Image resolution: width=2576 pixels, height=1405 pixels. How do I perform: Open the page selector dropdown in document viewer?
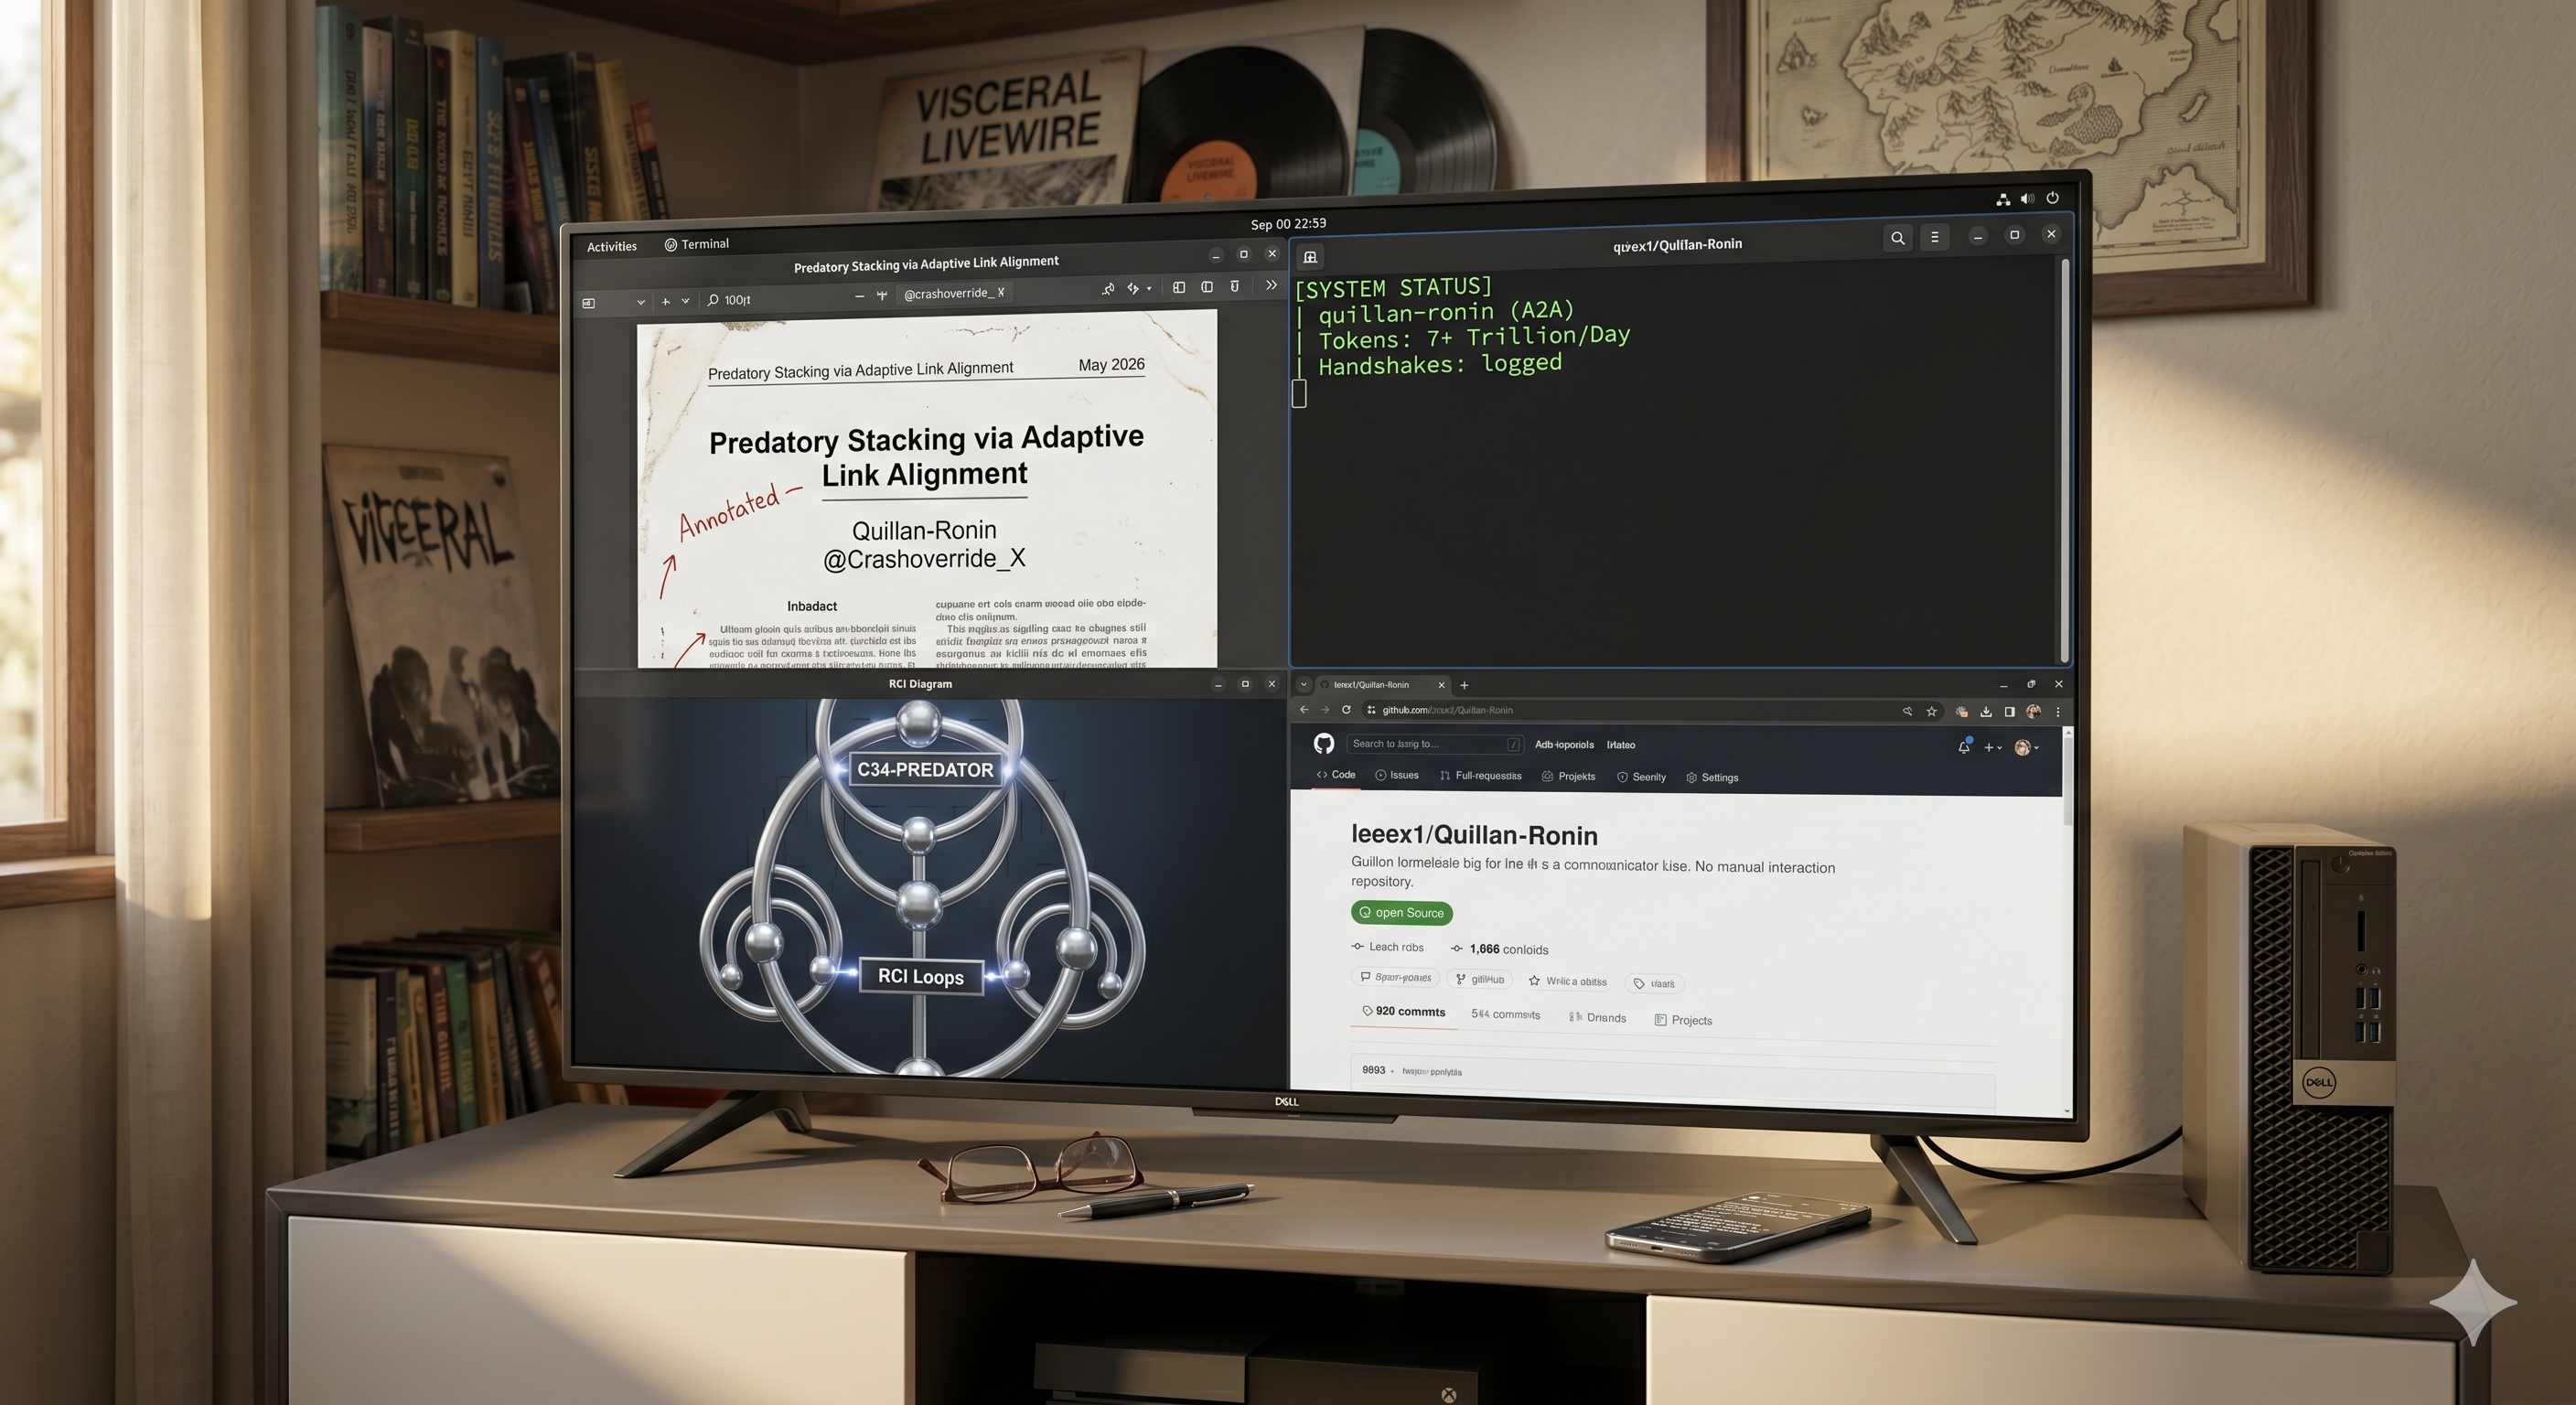[640, 301]
